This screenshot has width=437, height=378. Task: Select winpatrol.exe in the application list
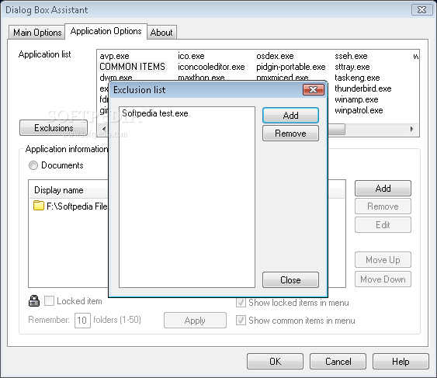[359, 110]
